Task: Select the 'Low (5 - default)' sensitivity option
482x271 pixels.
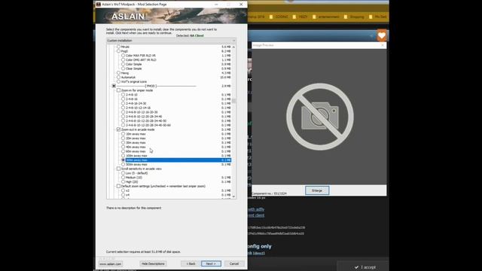Action: [123, 173]
